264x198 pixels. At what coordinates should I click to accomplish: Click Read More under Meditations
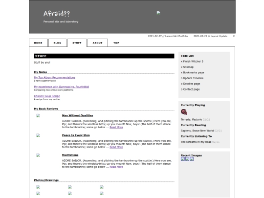116,167
